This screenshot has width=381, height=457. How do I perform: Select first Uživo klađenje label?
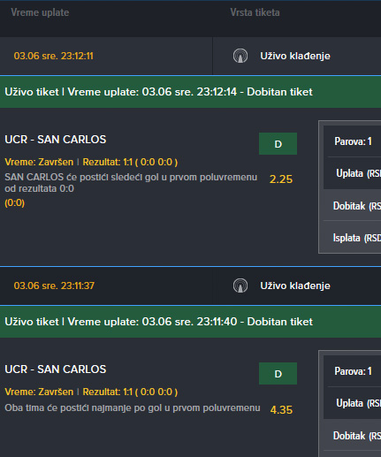(x=295, y=56)
